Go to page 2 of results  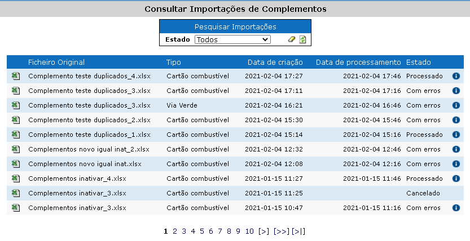click(175, 231)
